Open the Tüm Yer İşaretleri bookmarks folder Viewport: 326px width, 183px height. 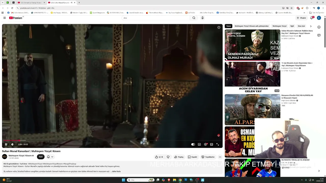(x=317, y=13)
